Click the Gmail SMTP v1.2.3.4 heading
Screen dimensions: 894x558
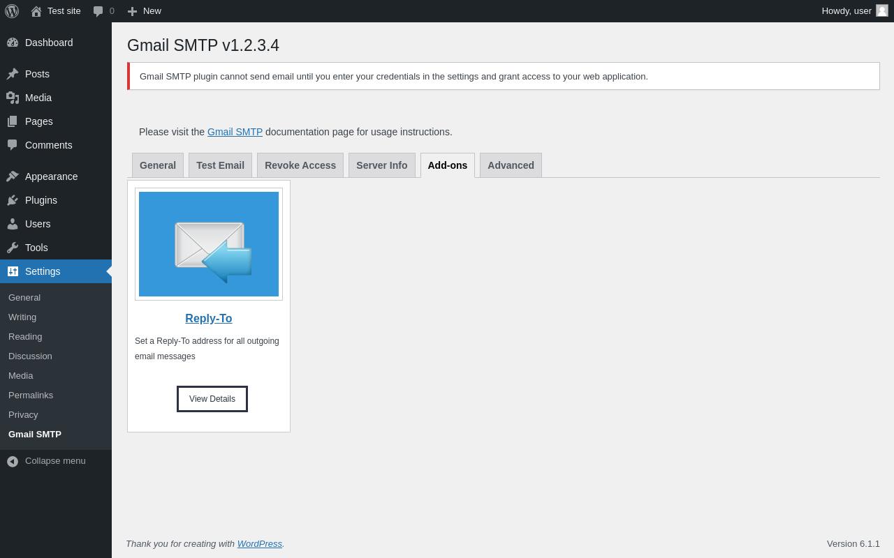coord(203,45)
